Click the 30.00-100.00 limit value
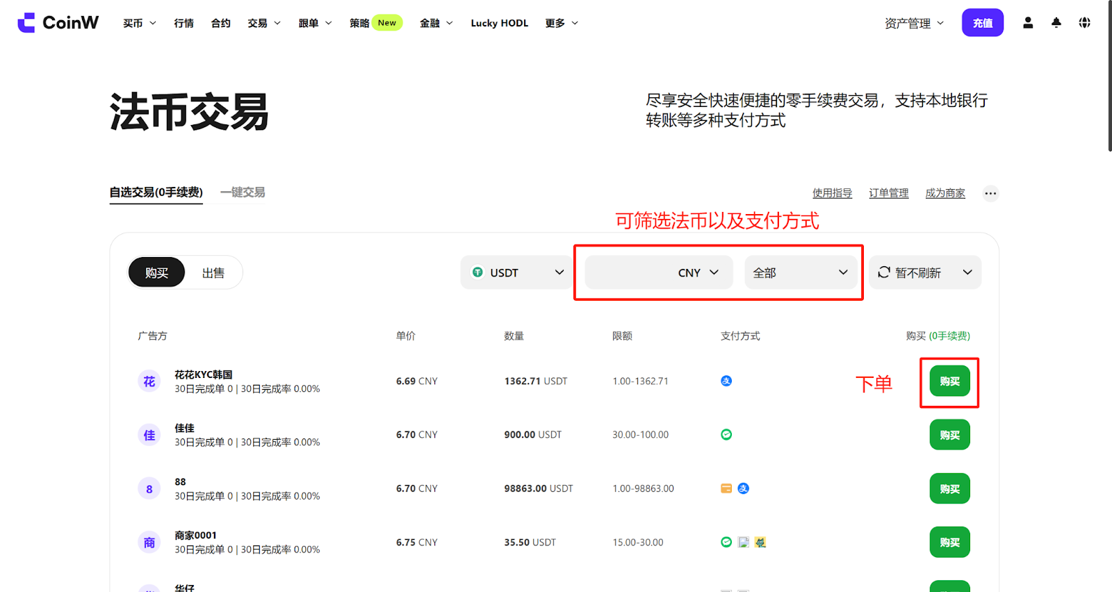Image resolution: width=1112 pixels, height=592 pixels. pyautogui.click(x=640, y=434)
